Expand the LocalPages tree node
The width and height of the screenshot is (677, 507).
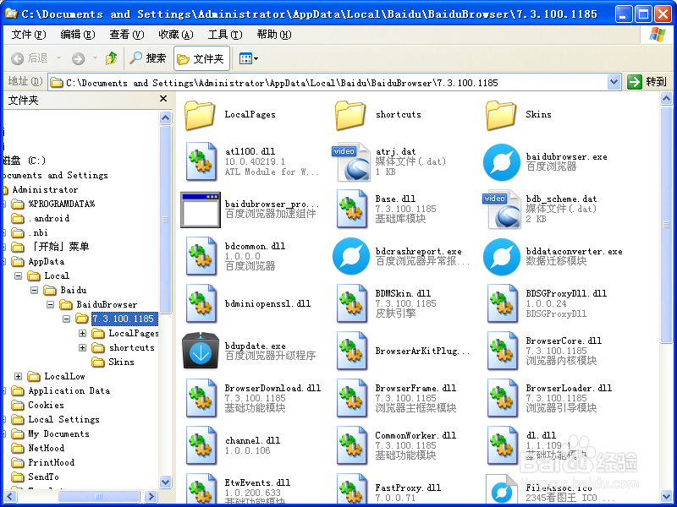(82, 333)
